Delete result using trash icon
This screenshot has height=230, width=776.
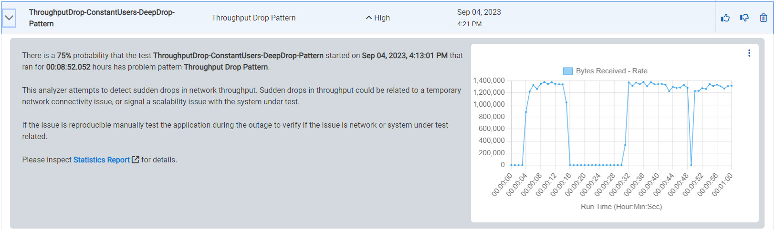click(x=764, y=18)
